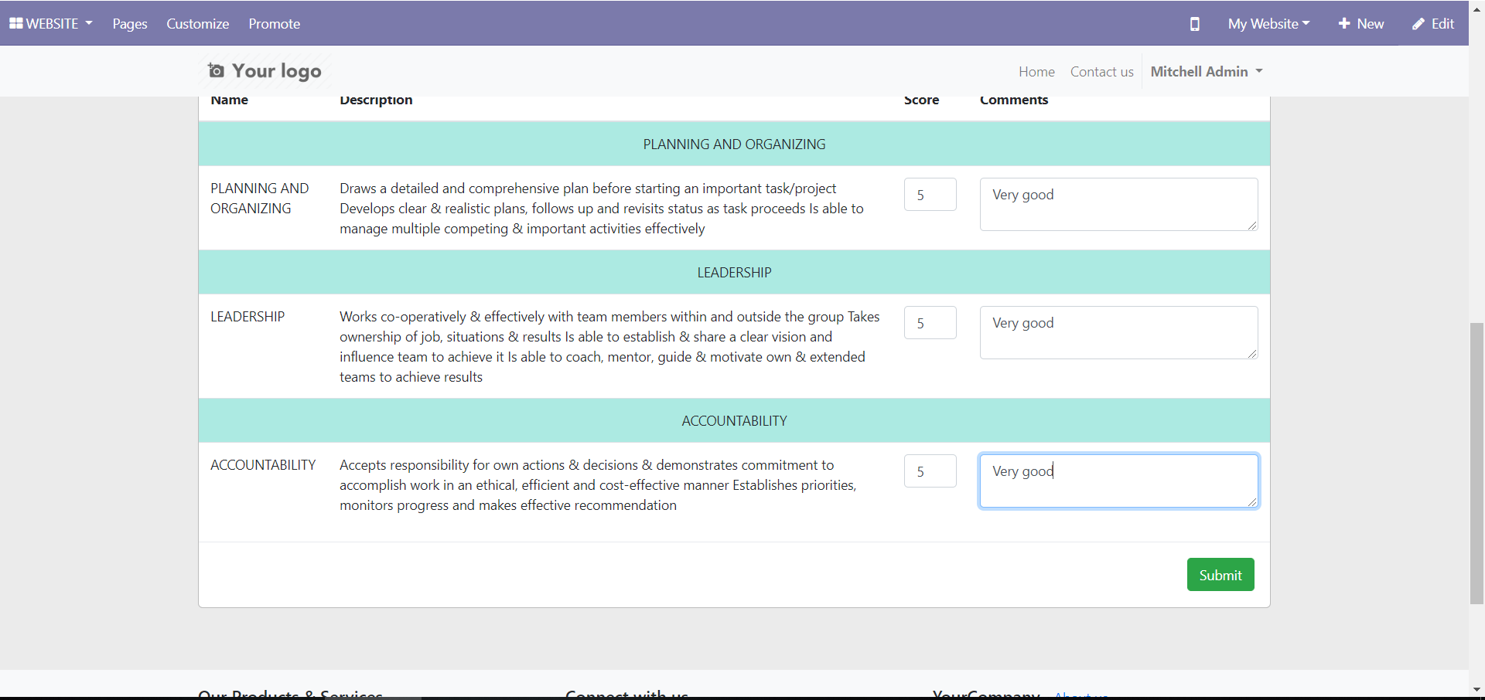The width and height of the screenshot is (1485, 700).
Task: Click the WEBSITE apps grid icon
Action: click(15, 23)
